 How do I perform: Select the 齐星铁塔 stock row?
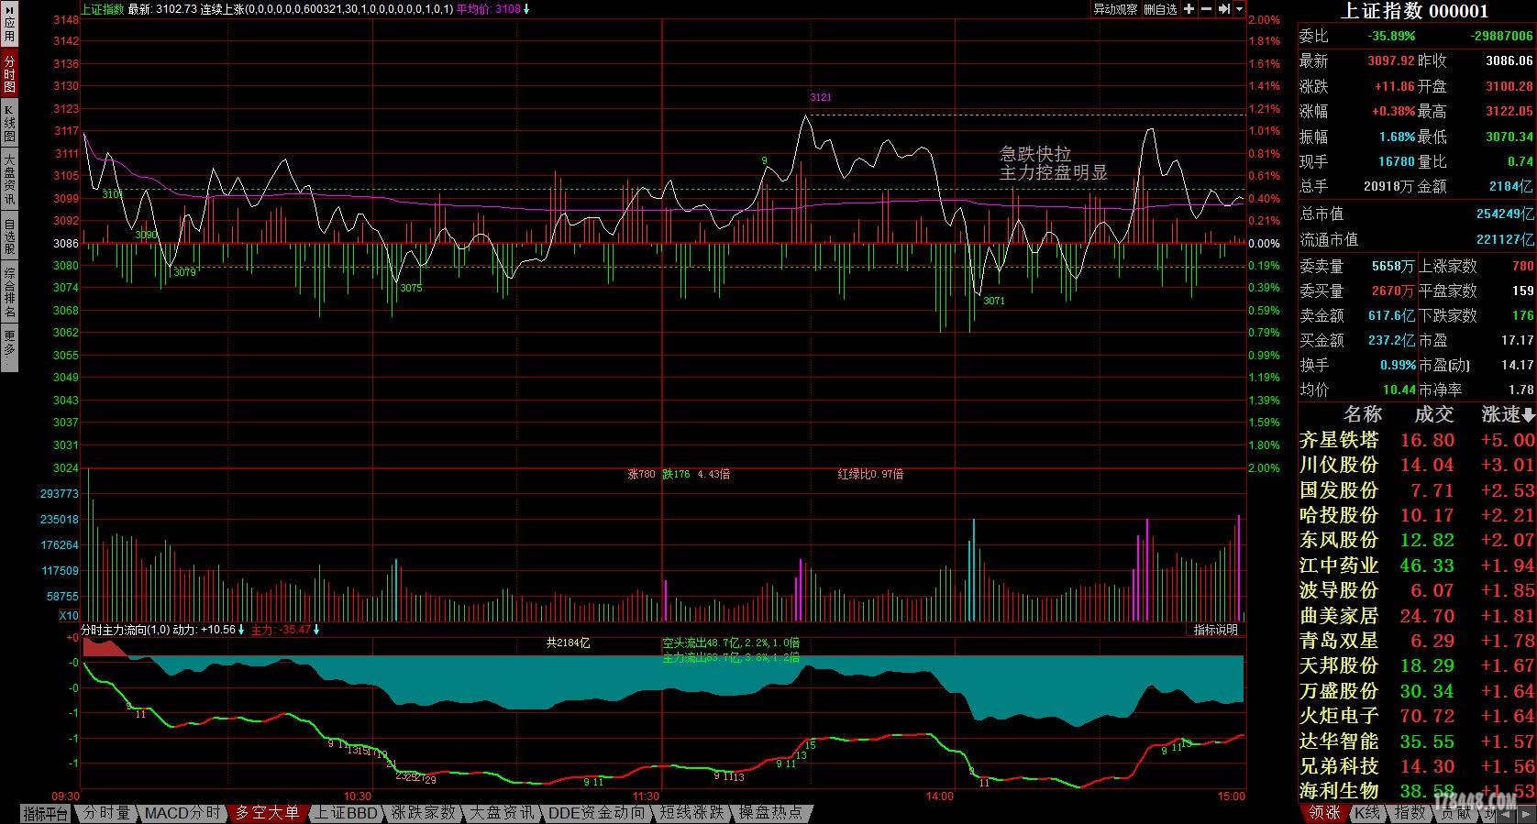1417,440
